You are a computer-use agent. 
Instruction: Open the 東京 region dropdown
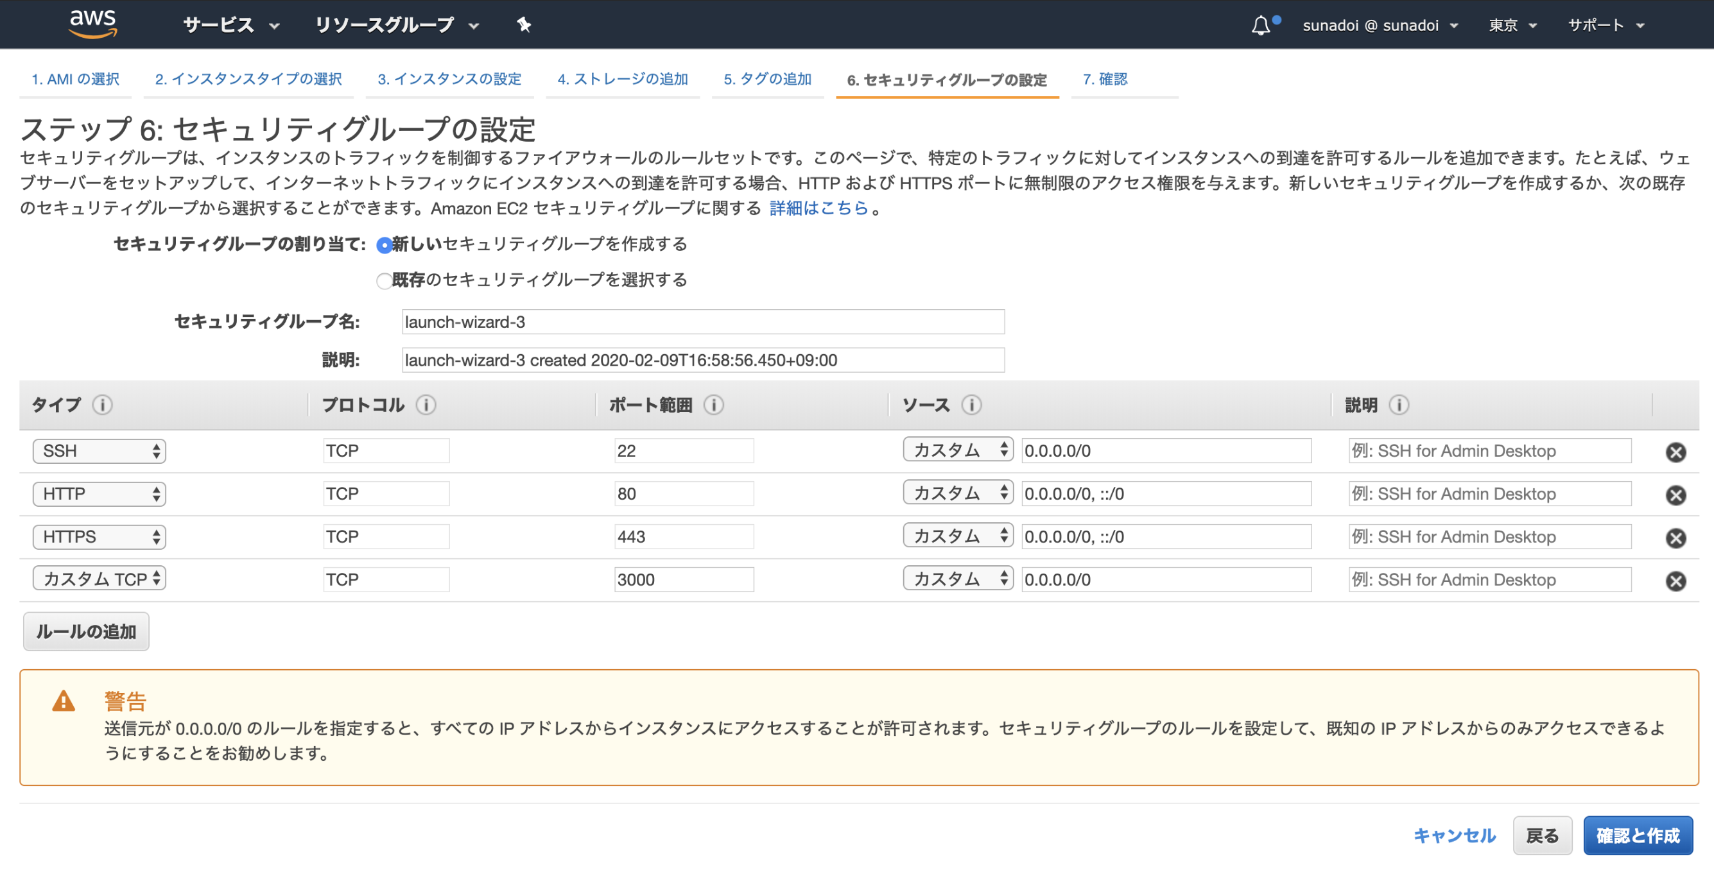(x=1511, y=24)
